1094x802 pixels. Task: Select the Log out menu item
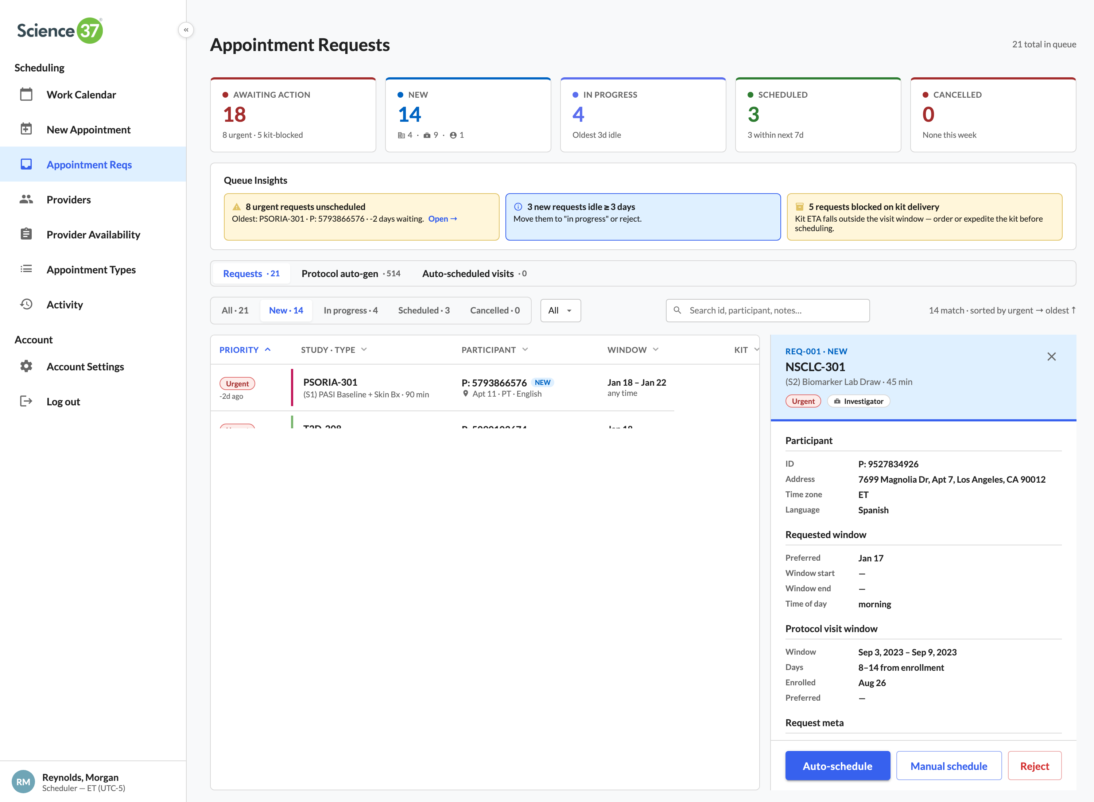pos(93,401)
